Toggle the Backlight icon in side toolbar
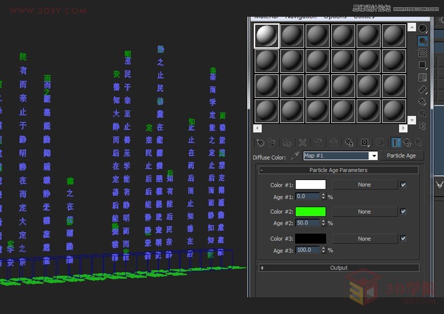 coord(423,40)
